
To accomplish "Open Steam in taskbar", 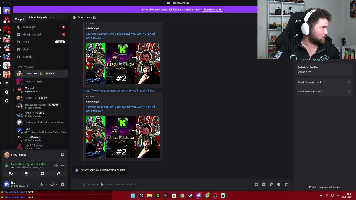I will pyautogui.click(x=190, y=196).
